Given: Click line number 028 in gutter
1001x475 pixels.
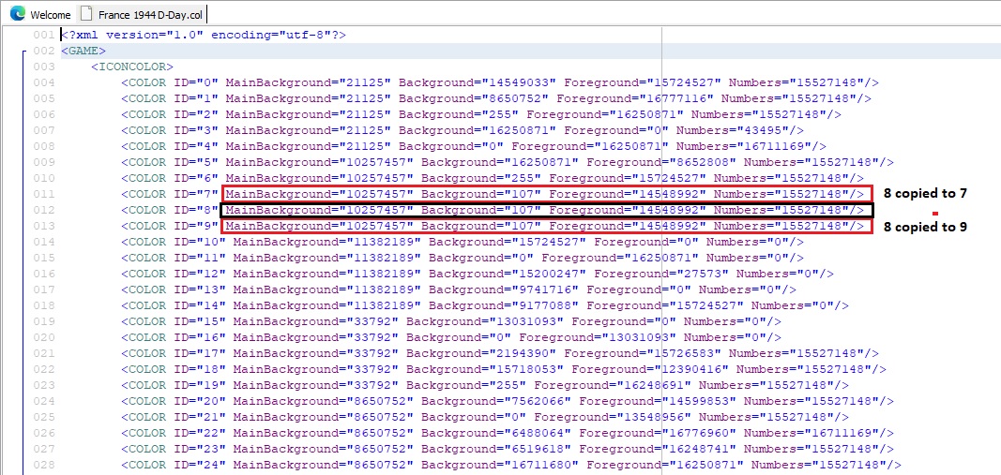Looking at the screenshot, I should point(45,465).
